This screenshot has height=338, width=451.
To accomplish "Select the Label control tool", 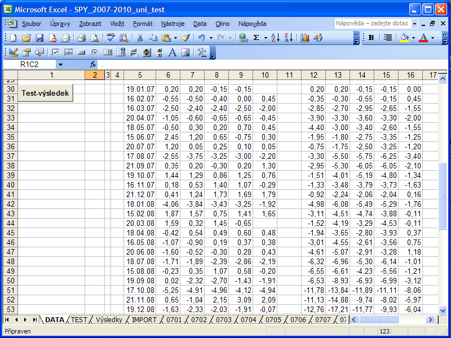I will 173,52.
